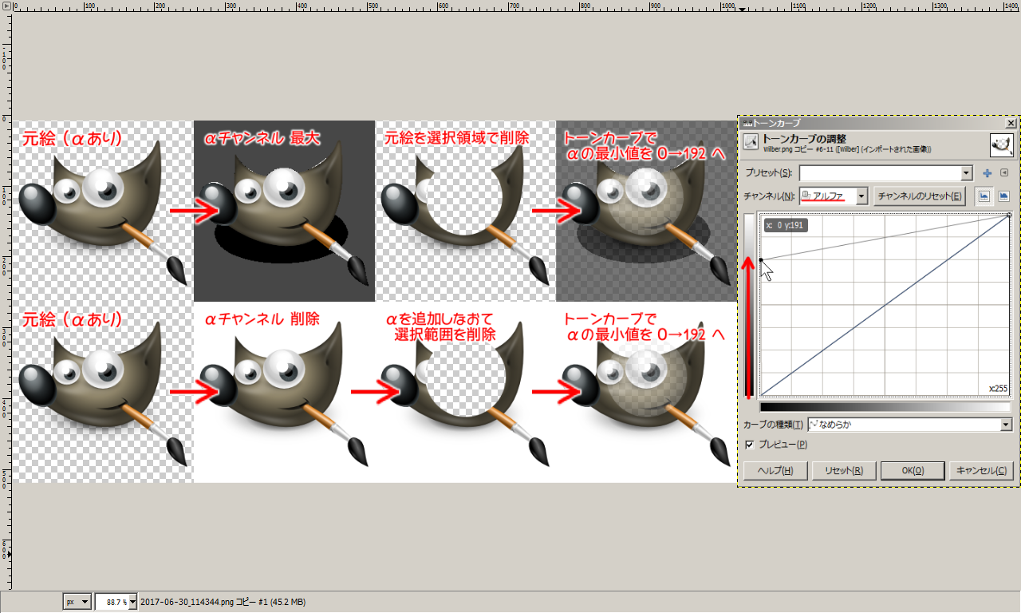
Task: Click the カーブの種類(T) label
Action: [774, 425]
